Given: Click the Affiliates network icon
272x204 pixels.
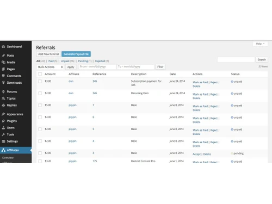Looking at the screenshot, I should pyautogui.click(x=3, y=150).
